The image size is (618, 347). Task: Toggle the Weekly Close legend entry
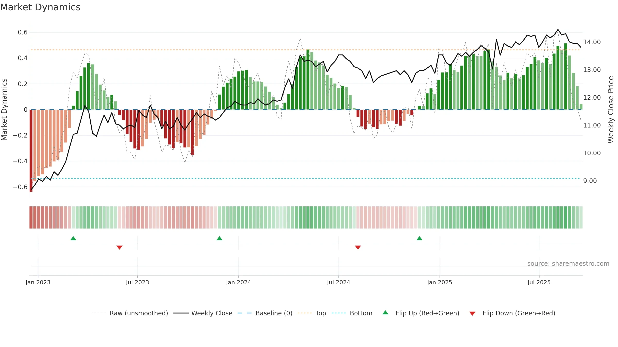[203, 313]
